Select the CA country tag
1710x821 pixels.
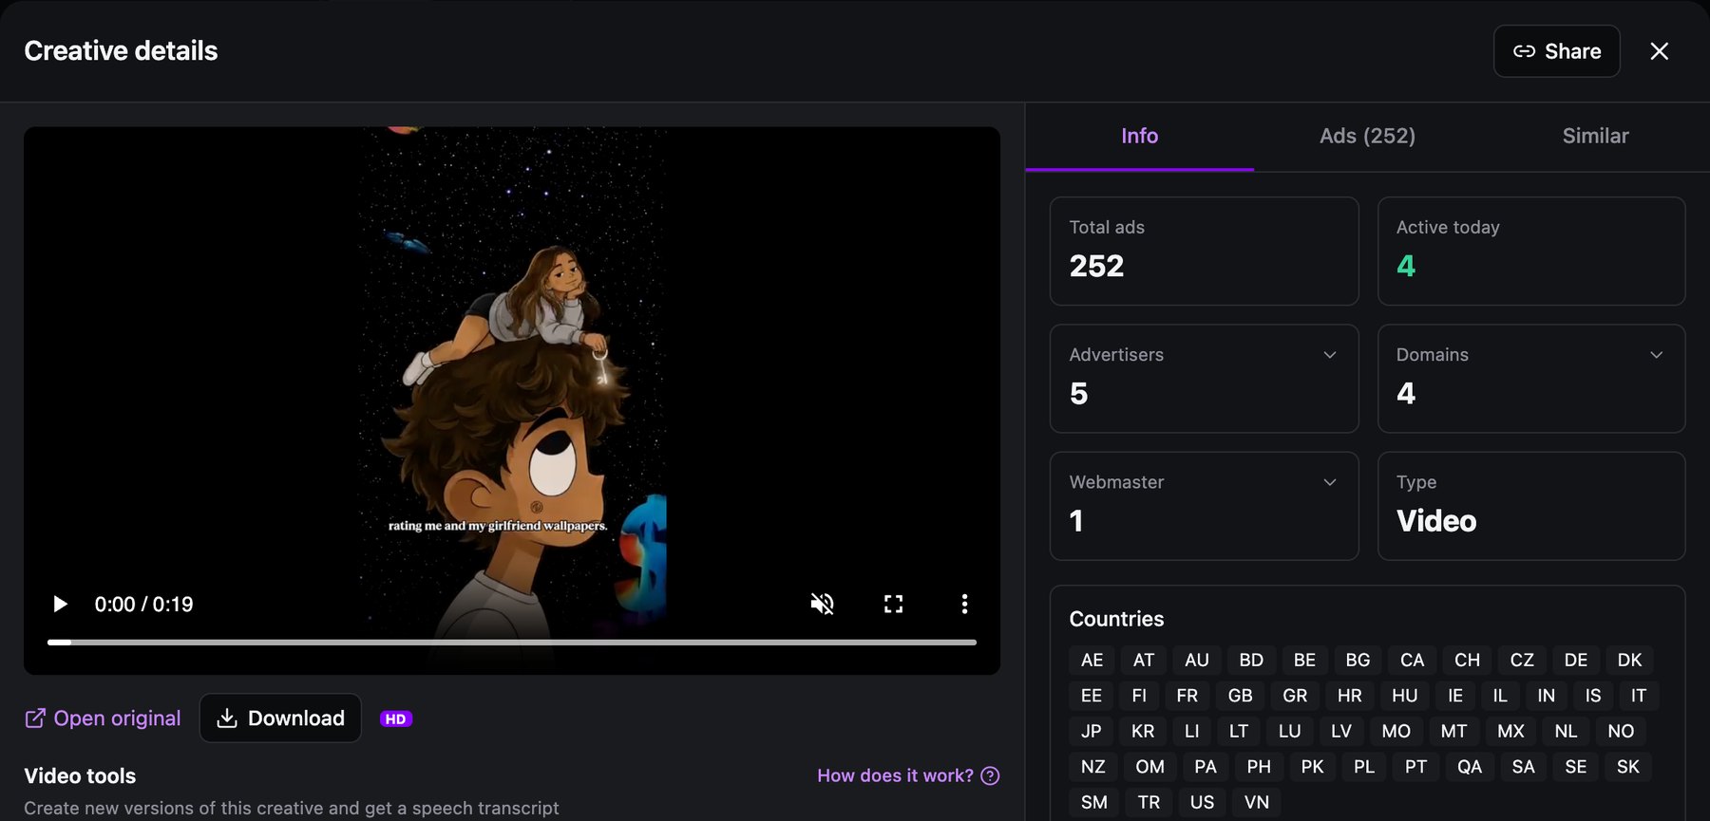click(1413, 660)
